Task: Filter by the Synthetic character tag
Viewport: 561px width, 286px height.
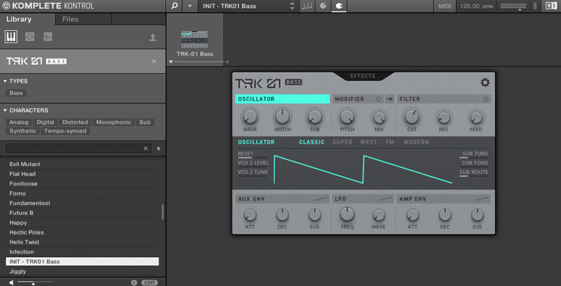Action: coord(23,131)
